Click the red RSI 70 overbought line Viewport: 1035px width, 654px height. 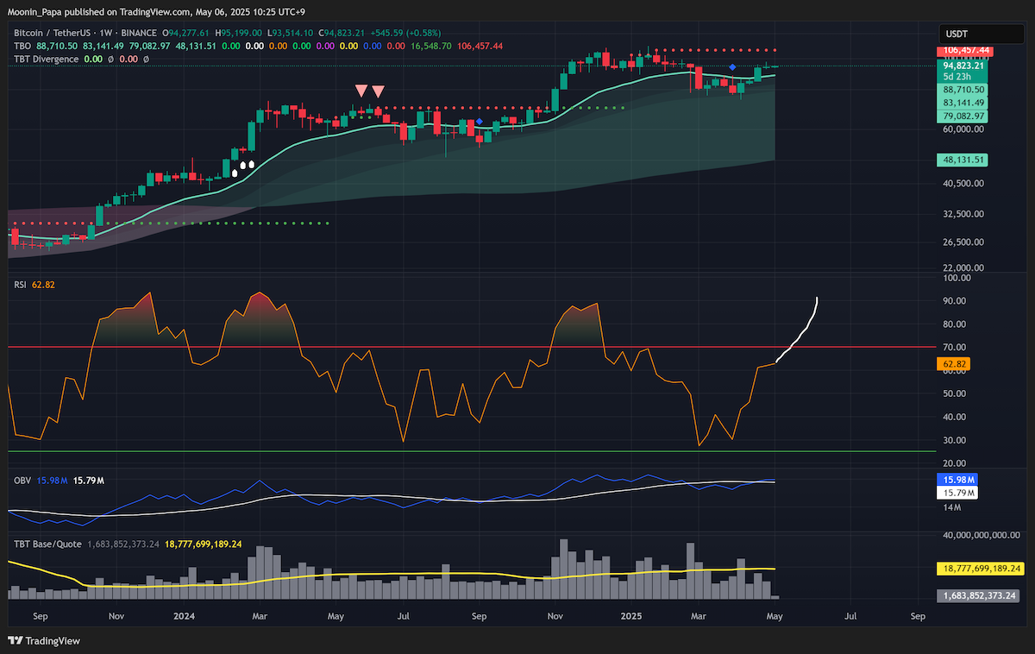pyautogui.click(x=471, y=347)
